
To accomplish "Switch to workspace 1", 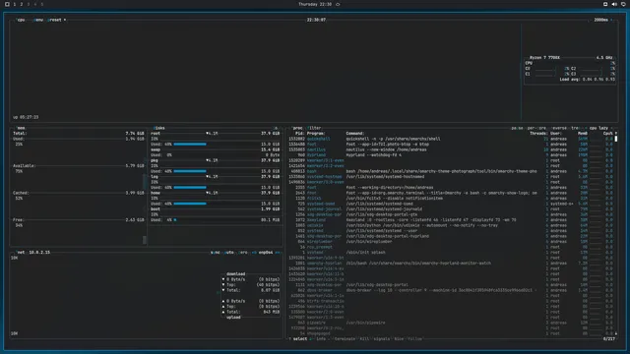I will click(15, 4).
